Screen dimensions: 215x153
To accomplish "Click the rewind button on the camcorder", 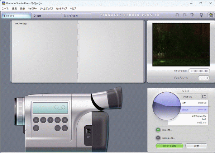I will point(43,120).
